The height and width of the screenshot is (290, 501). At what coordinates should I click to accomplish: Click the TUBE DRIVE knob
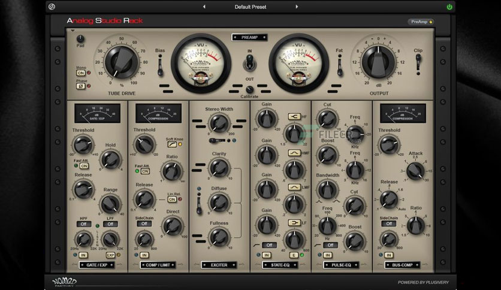[x=122, y=62]
